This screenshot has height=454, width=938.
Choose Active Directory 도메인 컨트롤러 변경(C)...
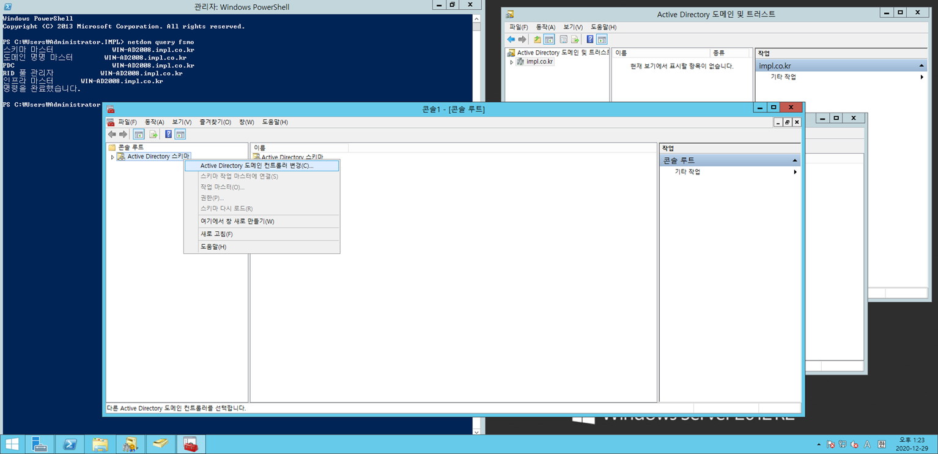262,166
